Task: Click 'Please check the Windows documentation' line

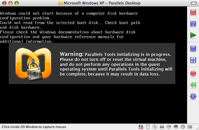Action: 68,32
